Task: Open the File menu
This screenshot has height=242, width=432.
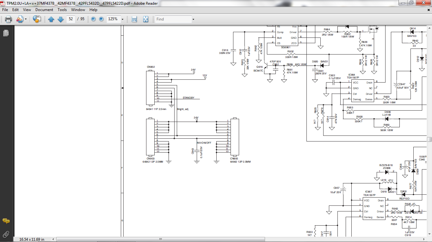Action: point(5,10)
